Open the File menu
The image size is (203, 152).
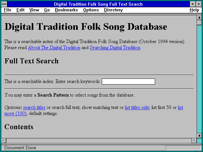coord(8,10)
